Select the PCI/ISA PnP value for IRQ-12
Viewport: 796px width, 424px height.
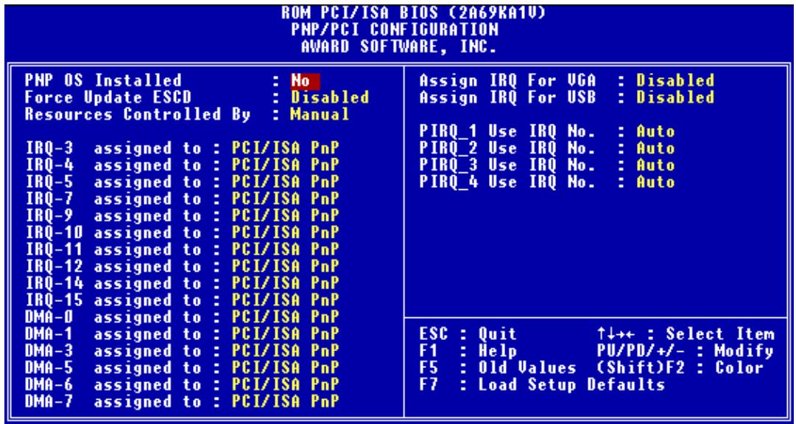pyautogui.click(x=285, y=266)
